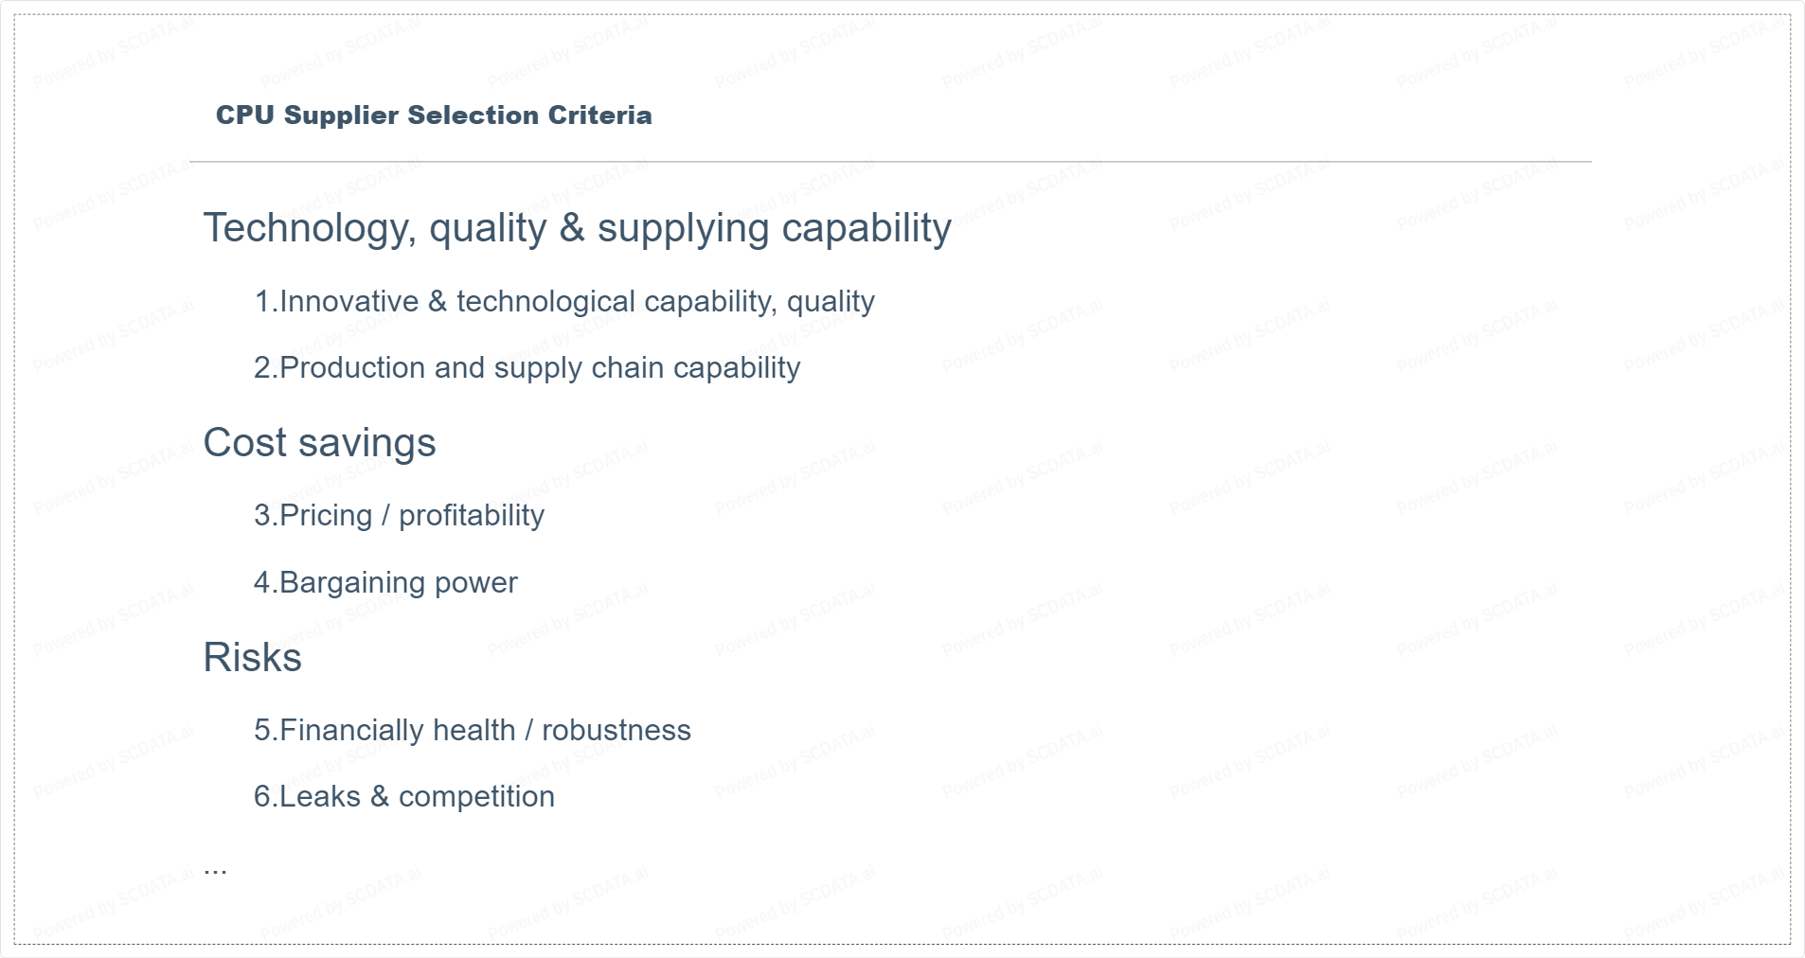Click the word 'Innovative' in item 1
The image size is (1805, 958).
[348, 301]
